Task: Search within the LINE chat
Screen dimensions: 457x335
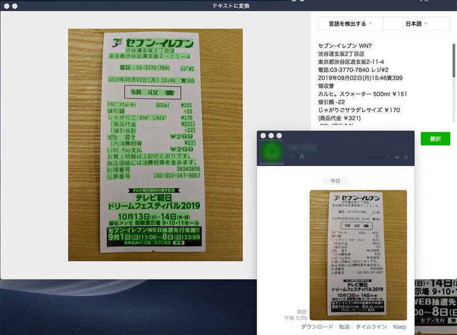Action: 292,156
